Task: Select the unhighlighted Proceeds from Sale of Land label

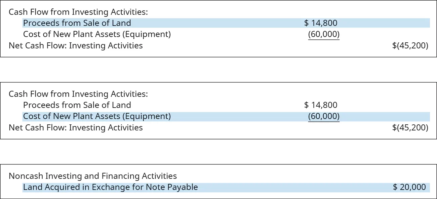Action: (77, 105)
